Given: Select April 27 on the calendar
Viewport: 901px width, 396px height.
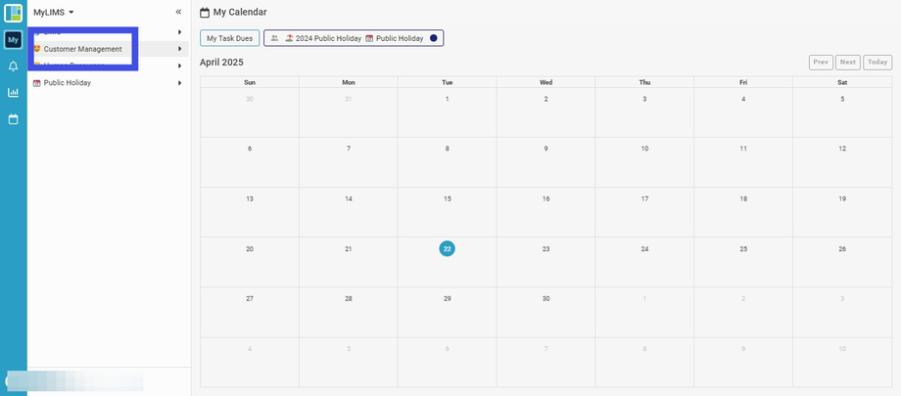Looking at the screenshot, I should (250, 312).
